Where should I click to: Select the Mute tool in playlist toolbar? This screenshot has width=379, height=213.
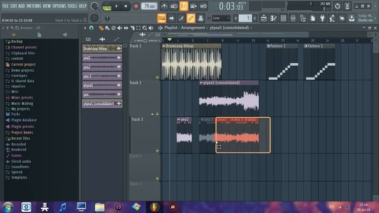coord(120,28)
